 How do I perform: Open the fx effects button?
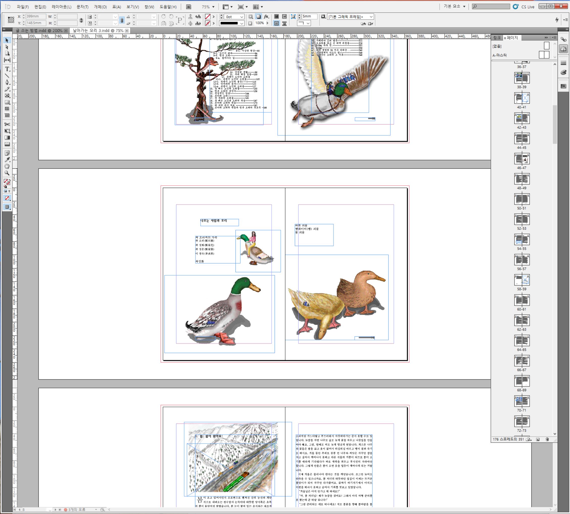(x=266, y=17)
